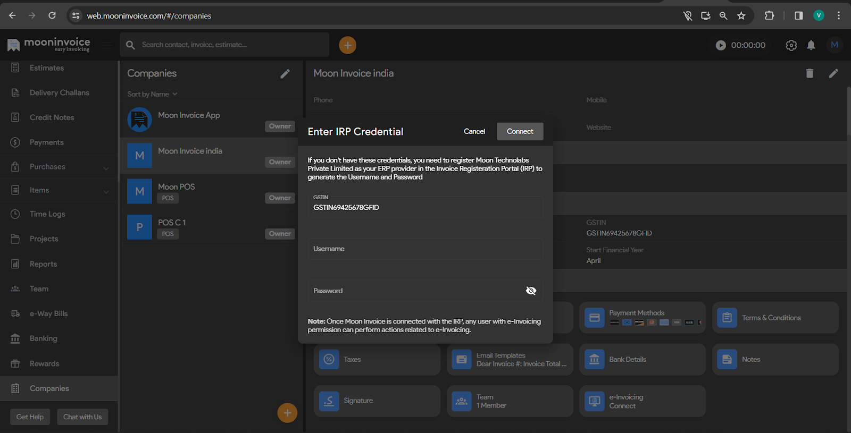Delete company using trash icon

click(810, 73)
